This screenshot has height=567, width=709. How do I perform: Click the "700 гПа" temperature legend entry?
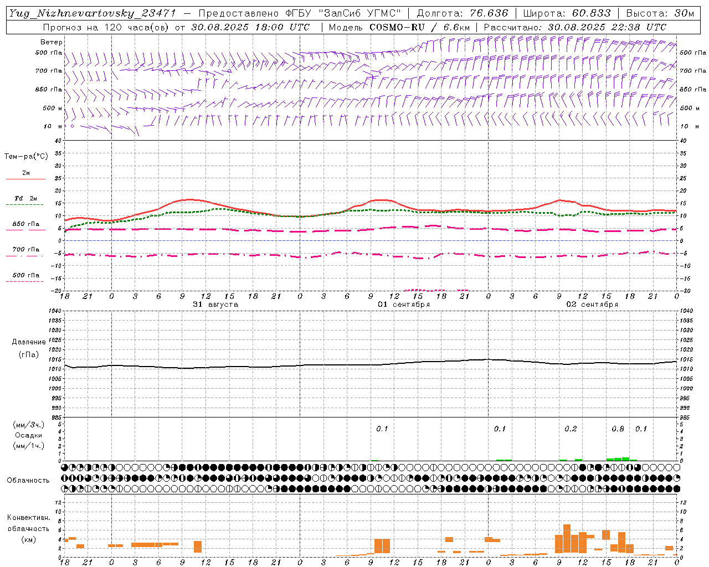(x=25, y=250)
